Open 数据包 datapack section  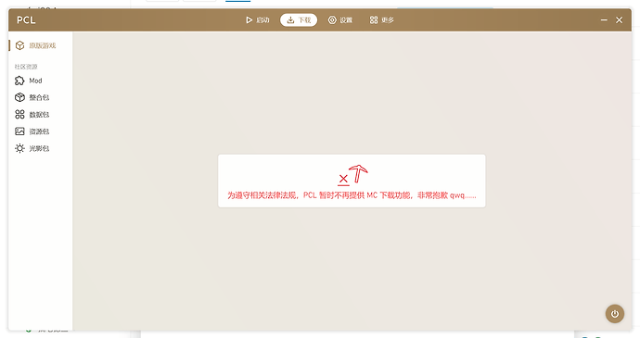(41, 115)
